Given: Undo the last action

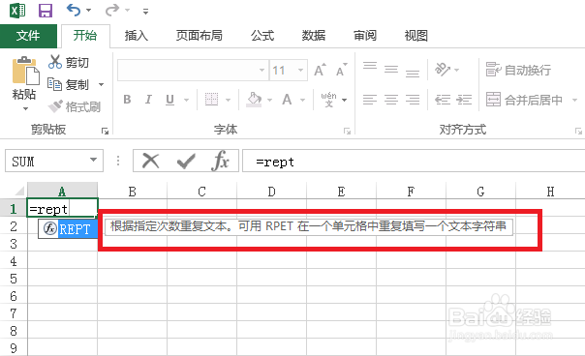Looking at the screenshot, I should 74,10.
